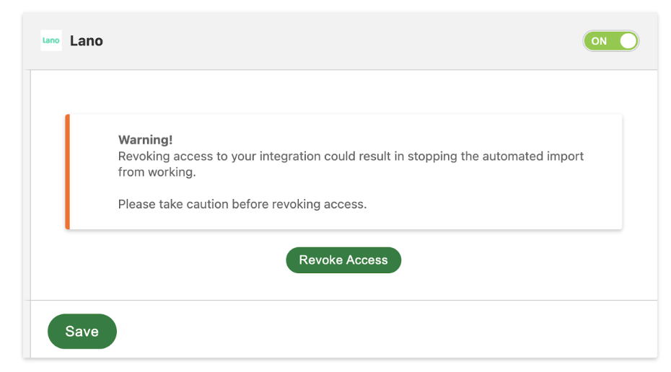The height and width of the screenshot is (372, 671).
Task: Click the white knob on the ON toggle
Action: click(x=628, y=41)
